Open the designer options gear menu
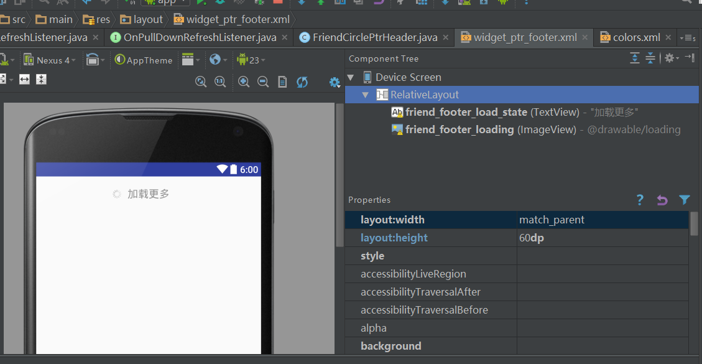702x364 pixels. point(335,83)
